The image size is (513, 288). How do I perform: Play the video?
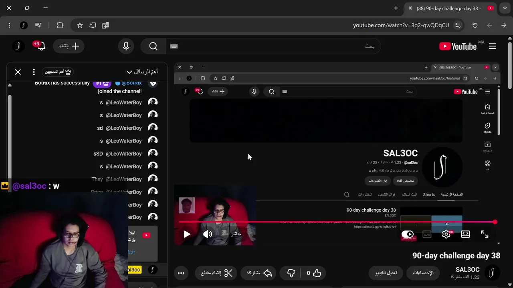(x=187, y=234)
